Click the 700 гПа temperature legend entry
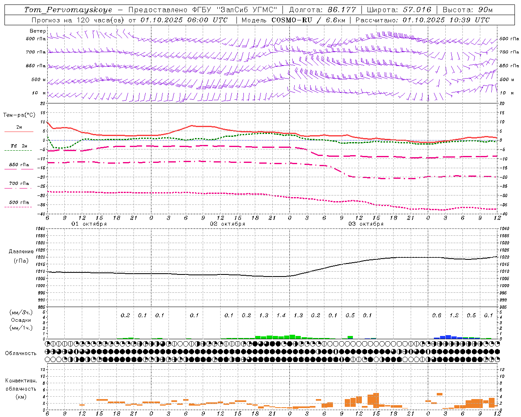521x417 pixels. click(x=19, y=184)
